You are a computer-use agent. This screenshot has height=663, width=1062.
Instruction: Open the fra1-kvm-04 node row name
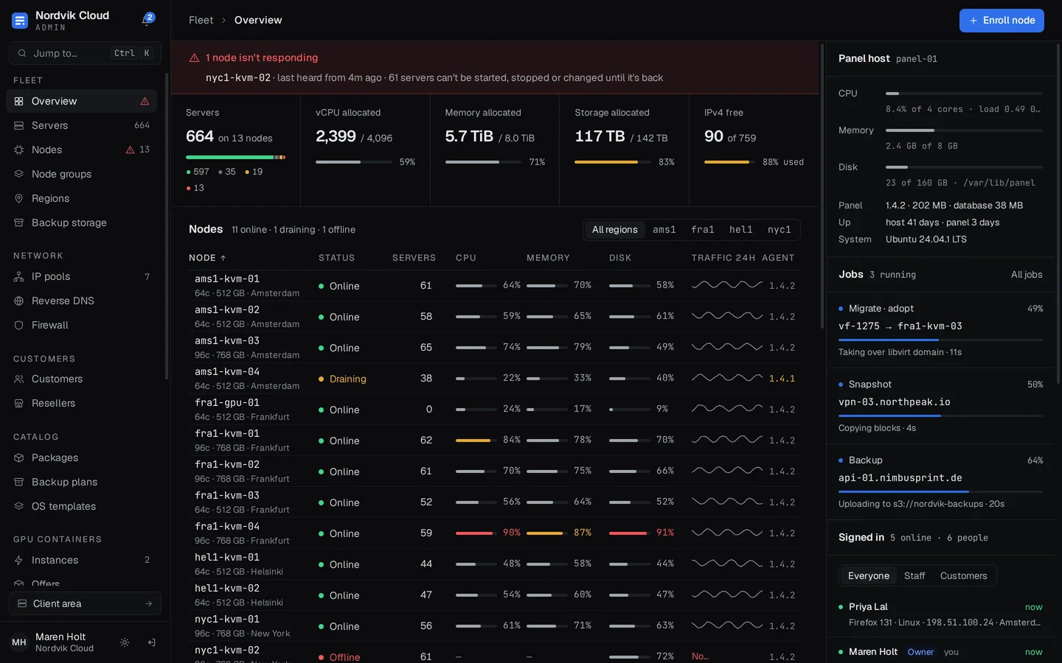[x=227, y=527]
